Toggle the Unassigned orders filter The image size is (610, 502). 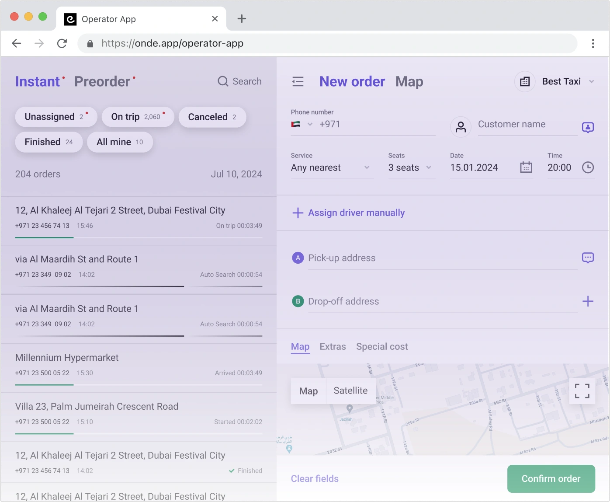tap(56, 117)
